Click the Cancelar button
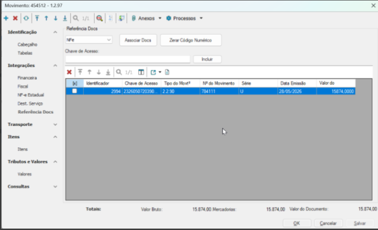The height and width of the screenshot is (230, 378). [x=328, y=223]
